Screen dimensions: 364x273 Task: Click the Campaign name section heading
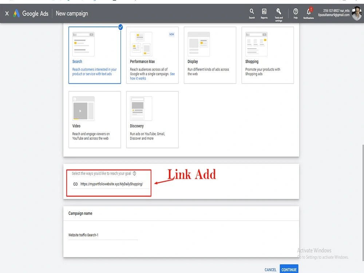point(80,213)
